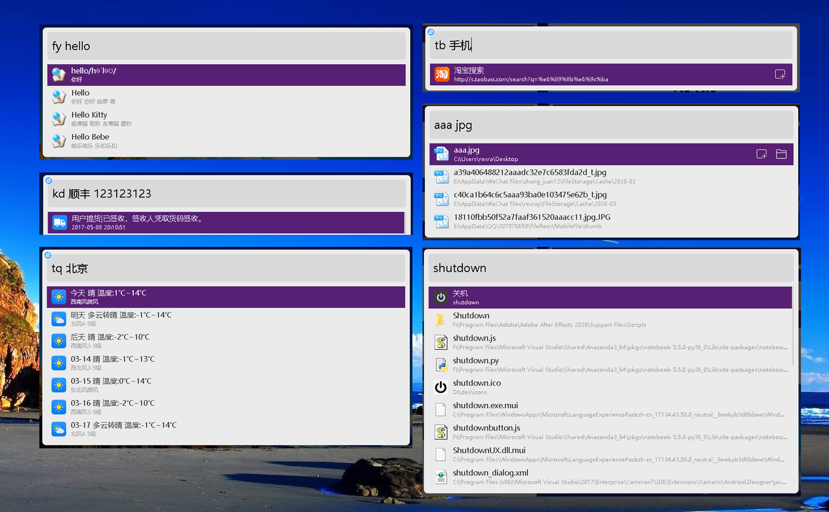
Task: Click the power icon beside 关机
Action: pos(440,297)
